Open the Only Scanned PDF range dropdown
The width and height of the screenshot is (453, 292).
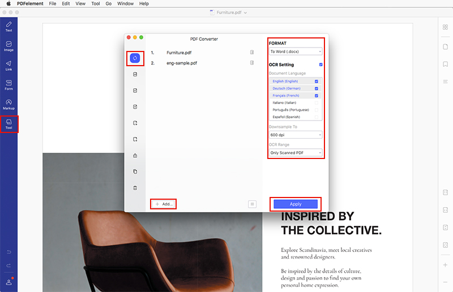tap(296, 153)
